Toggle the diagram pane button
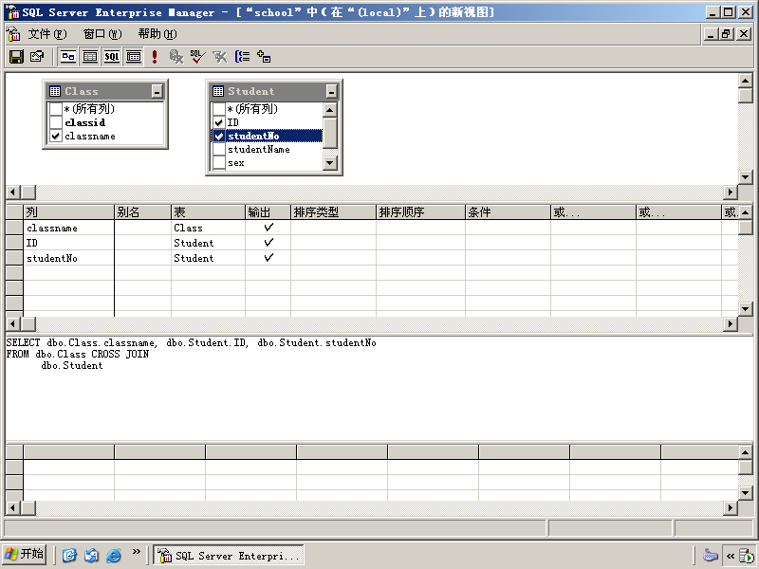Screen dimensions: 759x569 point(67,57)
